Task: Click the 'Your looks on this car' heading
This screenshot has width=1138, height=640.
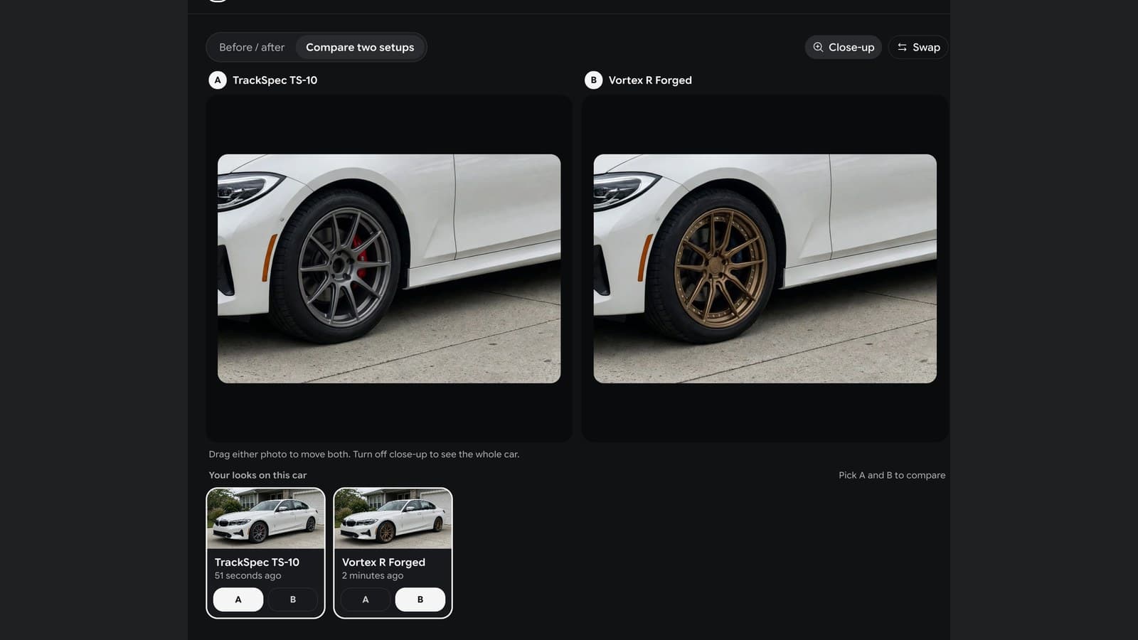Action: coord(257,475)
